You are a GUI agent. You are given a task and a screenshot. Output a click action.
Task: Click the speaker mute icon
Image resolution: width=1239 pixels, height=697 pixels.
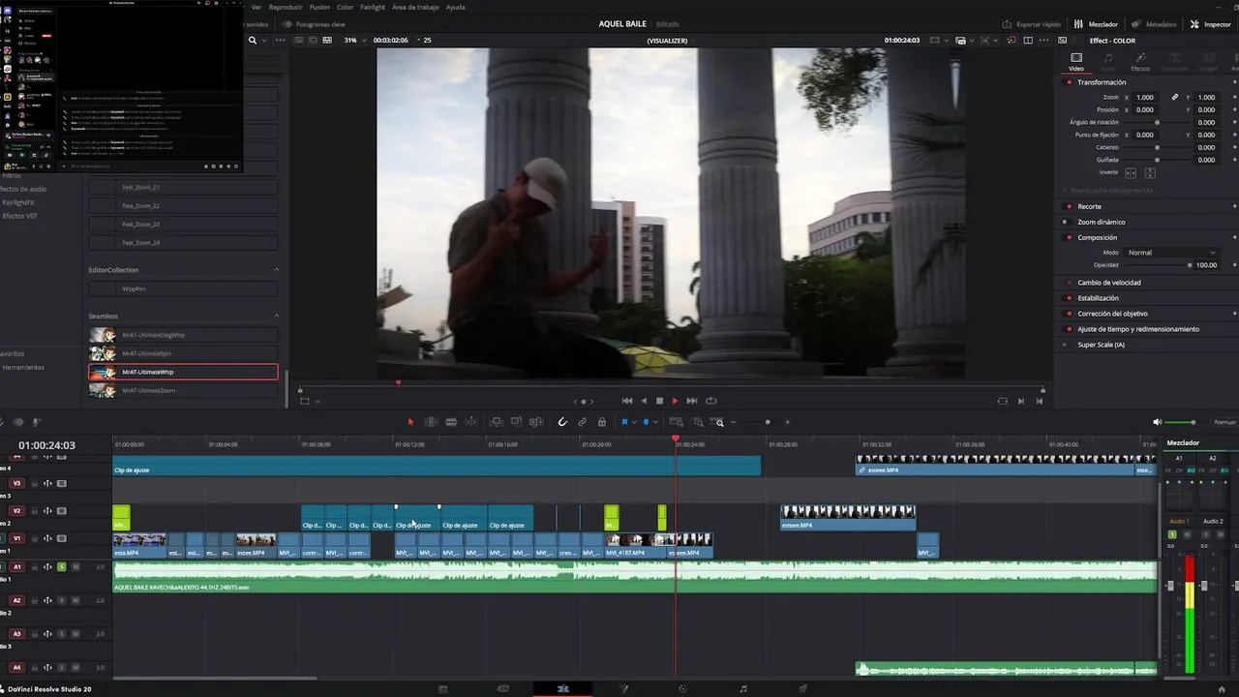click(1157, 422)
